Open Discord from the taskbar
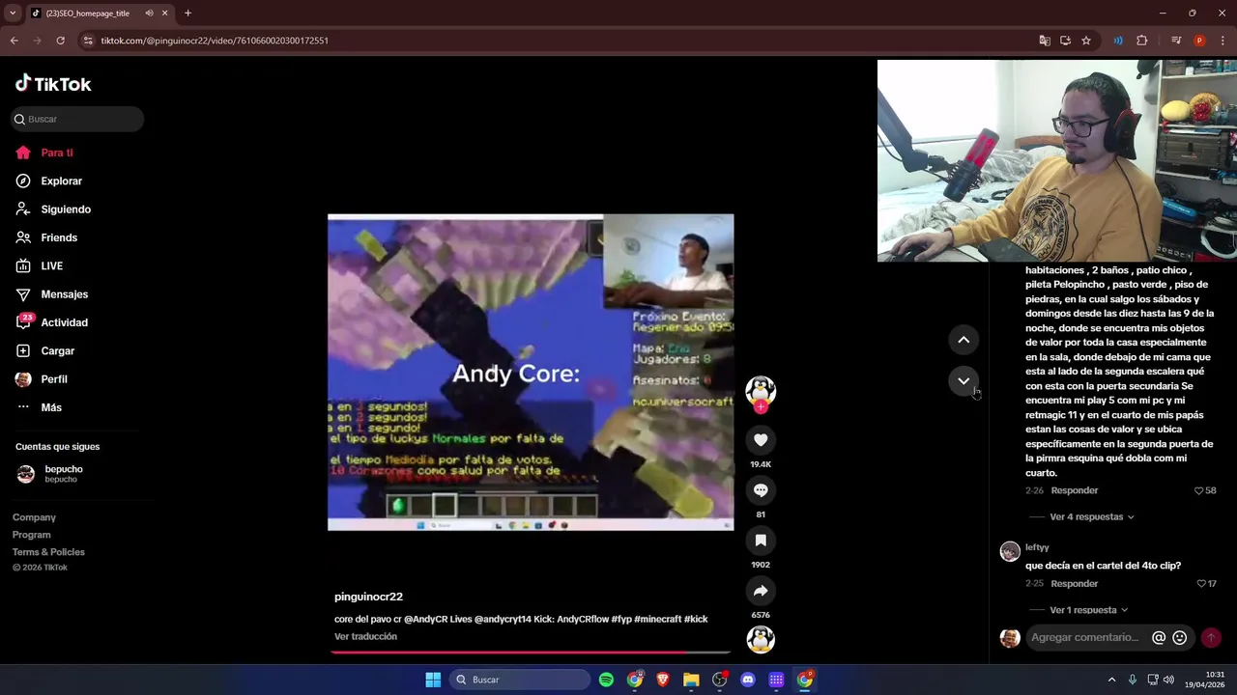1237x695 pixels. point(747,680)
